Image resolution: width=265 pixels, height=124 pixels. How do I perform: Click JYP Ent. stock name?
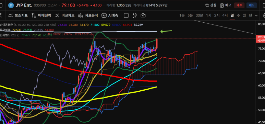click(x=24, y=5)
